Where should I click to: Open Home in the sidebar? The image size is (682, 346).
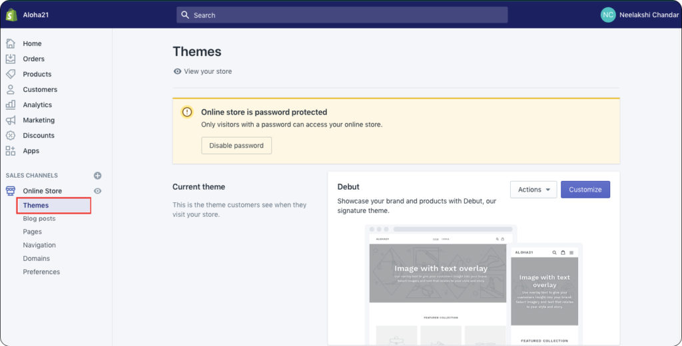[x=32, y=43]
